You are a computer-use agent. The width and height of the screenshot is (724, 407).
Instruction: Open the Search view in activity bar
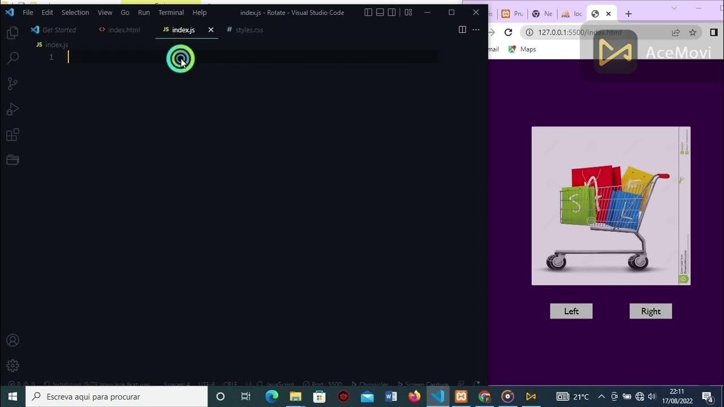click(x=12, y=58)
